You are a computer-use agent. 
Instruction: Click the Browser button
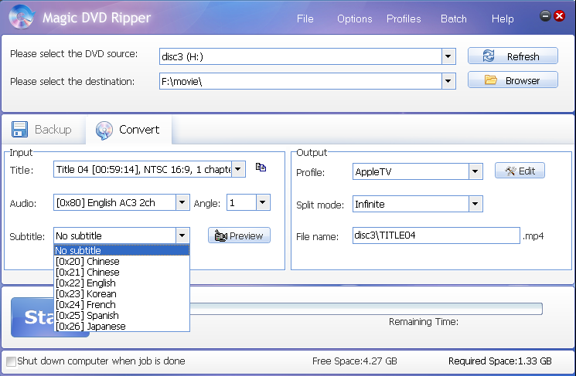513,80
